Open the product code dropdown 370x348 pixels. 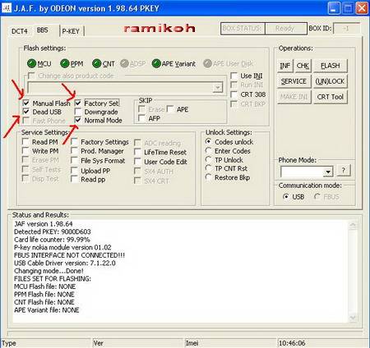218,88
